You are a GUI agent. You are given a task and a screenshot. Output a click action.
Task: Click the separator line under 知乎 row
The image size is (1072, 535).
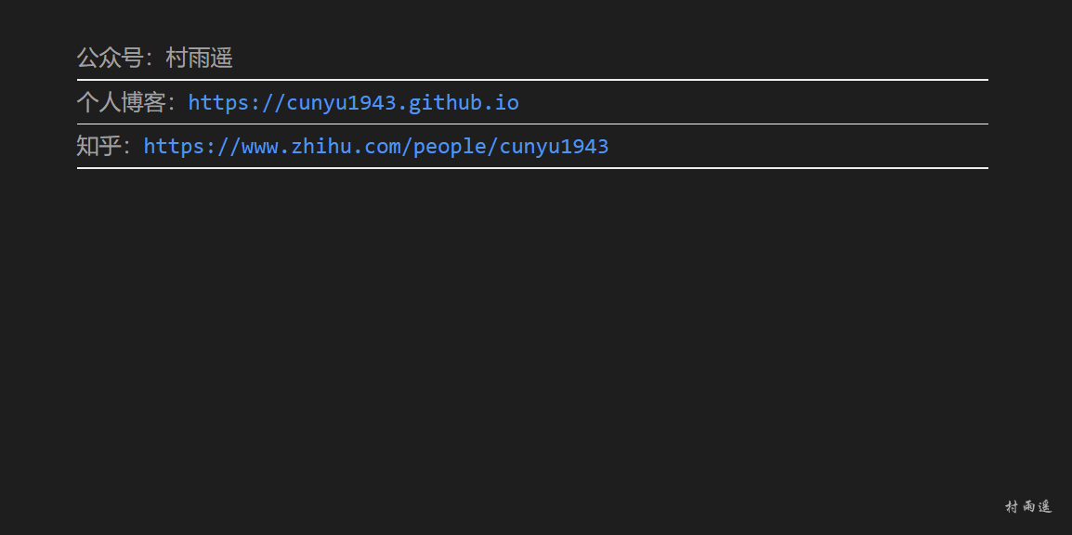point(532,167)
